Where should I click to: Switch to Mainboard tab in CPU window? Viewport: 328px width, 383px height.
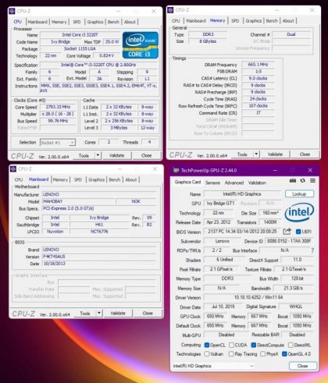click(37, 22)
